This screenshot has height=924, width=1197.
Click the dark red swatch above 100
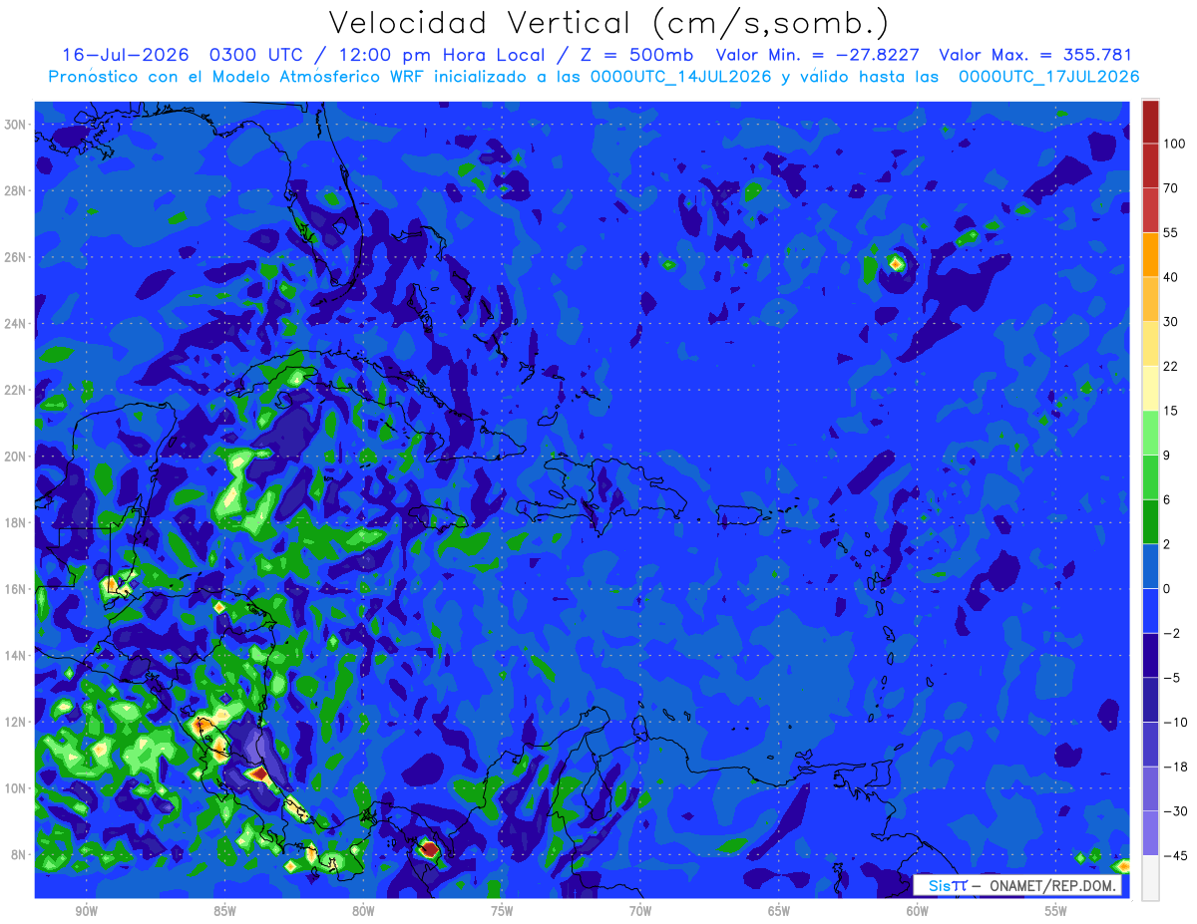(x=1149, y=122)
